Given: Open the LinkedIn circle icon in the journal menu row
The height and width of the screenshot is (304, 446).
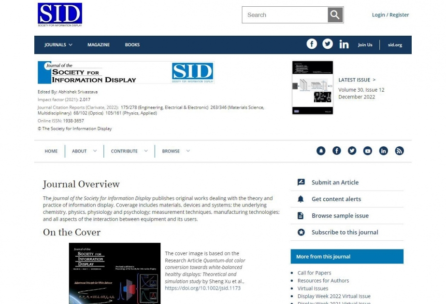Looking at the screenshot, I should coord(383,151).
